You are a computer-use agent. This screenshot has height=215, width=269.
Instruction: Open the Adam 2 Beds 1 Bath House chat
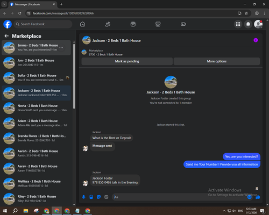[x=36, y=123]
